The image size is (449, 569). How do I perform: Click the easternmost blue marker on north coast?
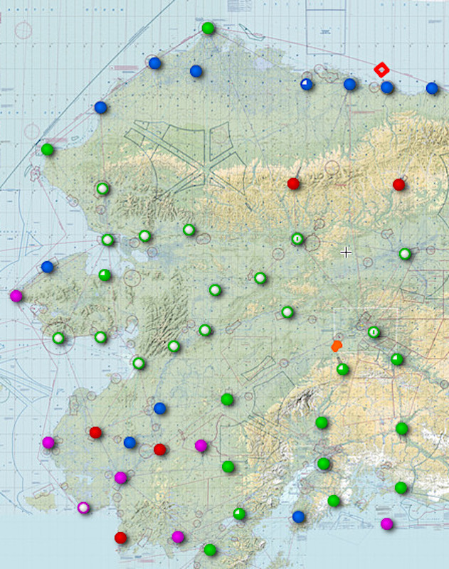coord(432,88)
